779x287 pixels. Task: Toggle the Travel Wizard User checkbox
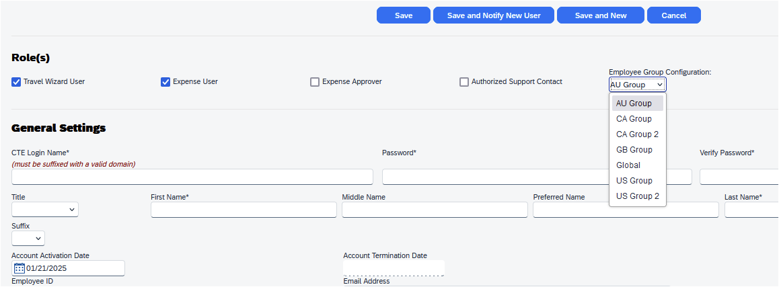pos(16,82)
